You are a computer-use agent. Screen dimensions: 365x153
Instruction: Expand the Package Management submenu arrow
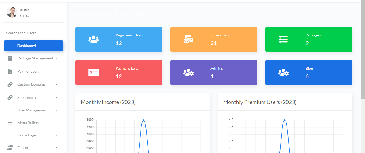click(56, 58)
